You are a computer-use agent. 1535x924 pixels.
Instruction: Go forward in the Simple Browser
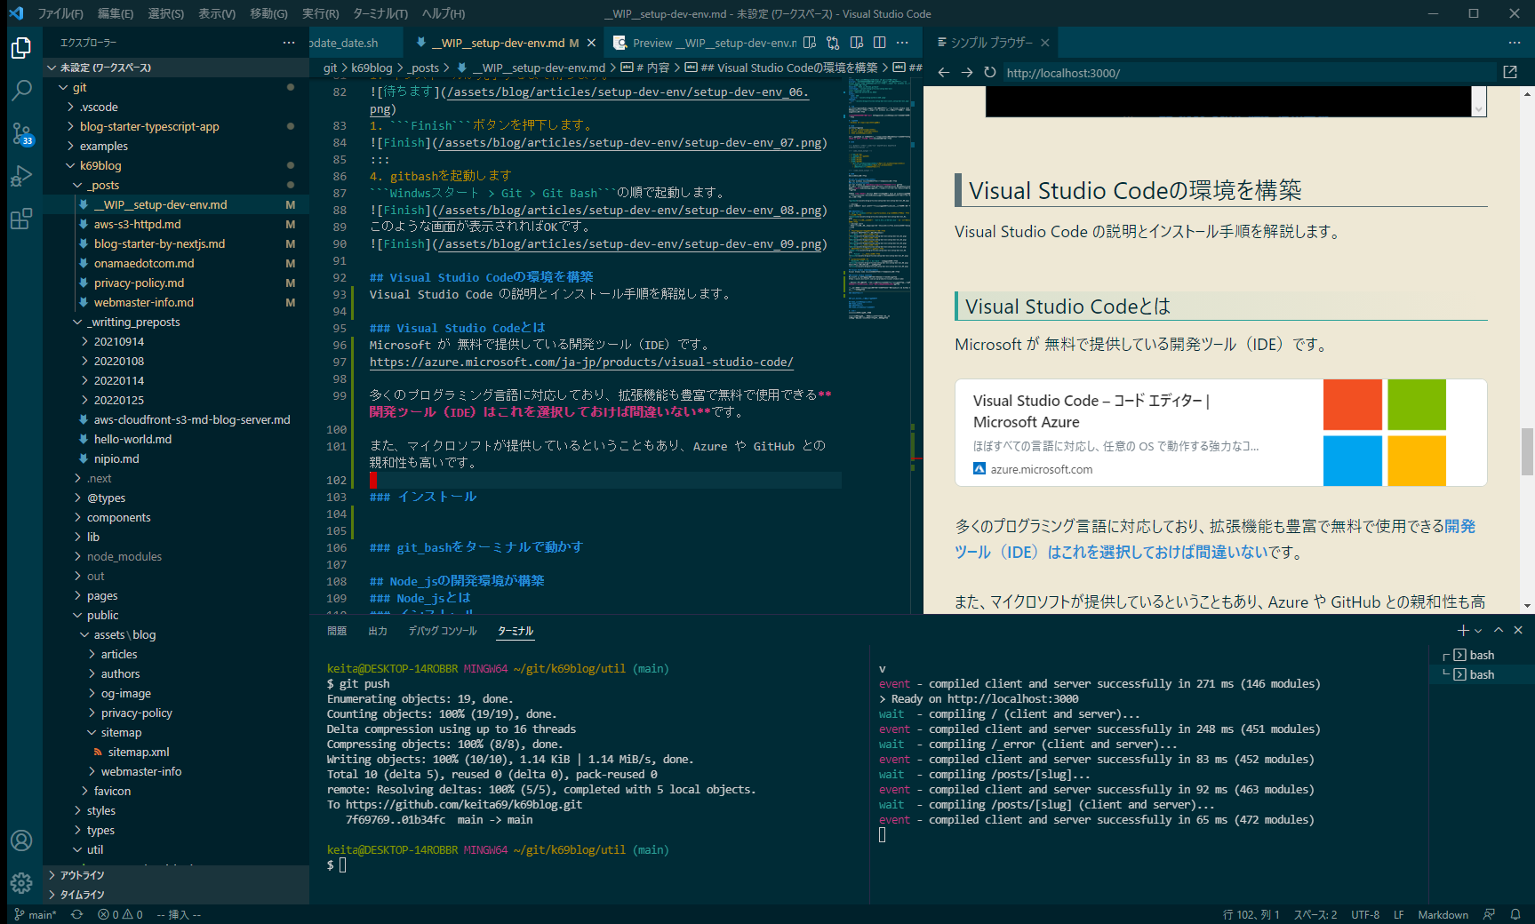(967, 73)
